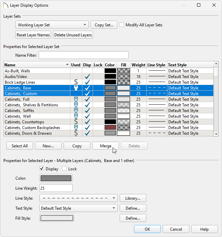Toggle display checkmark for Cabinets, Wall
The height and width of the screenshot is (237, 222).
(x=87, y=116)
